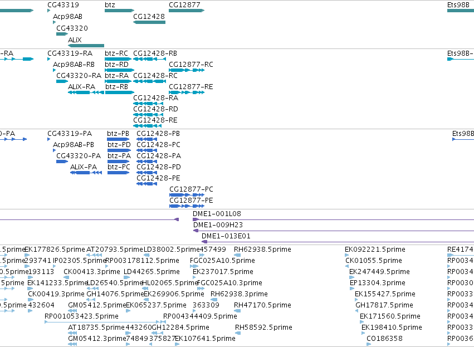Open the CG43319-RA transcript
The image size is (474, 347).
pos(48,59)
